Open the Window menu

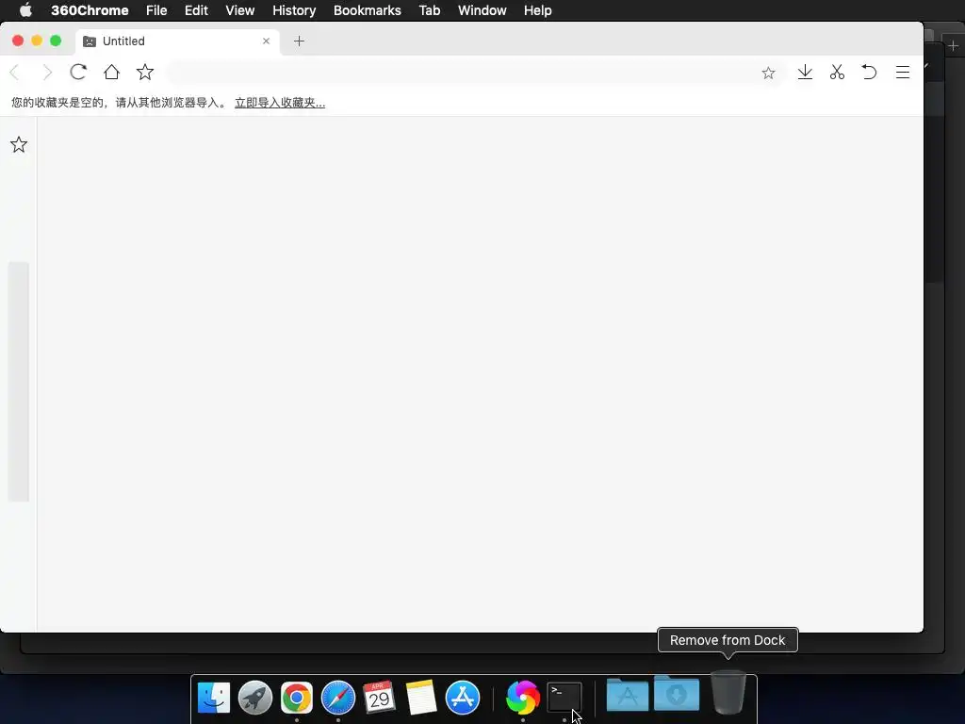click(x=482, y=10)
